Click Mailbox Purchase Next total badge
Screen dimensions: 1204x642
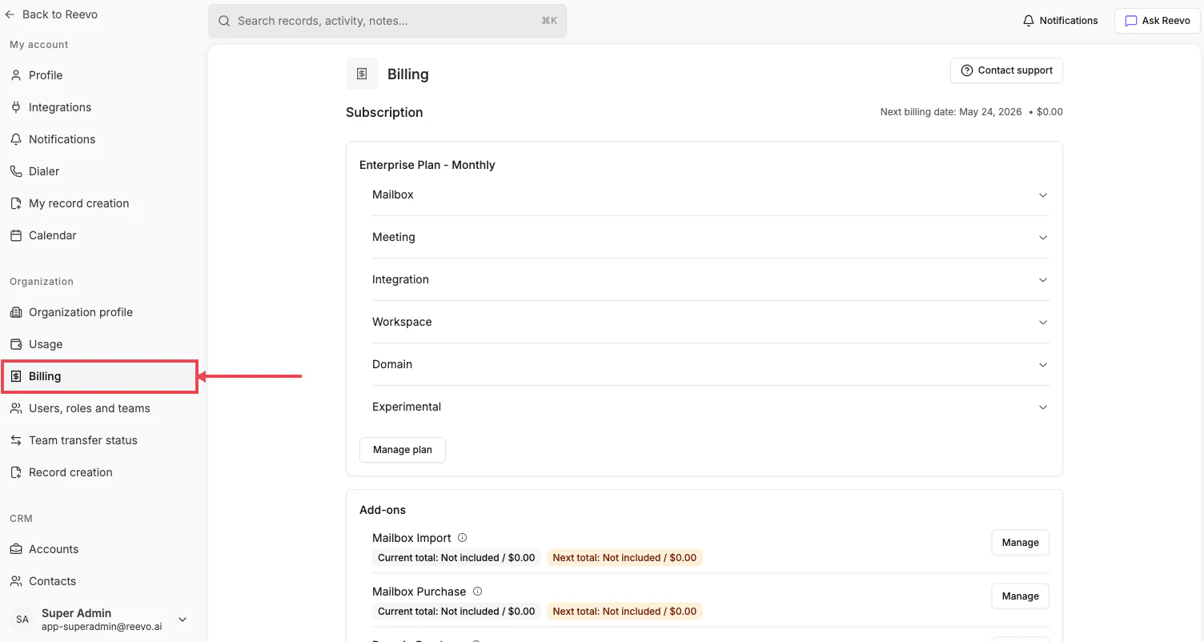pyautogui.click(x=624, y=612)
